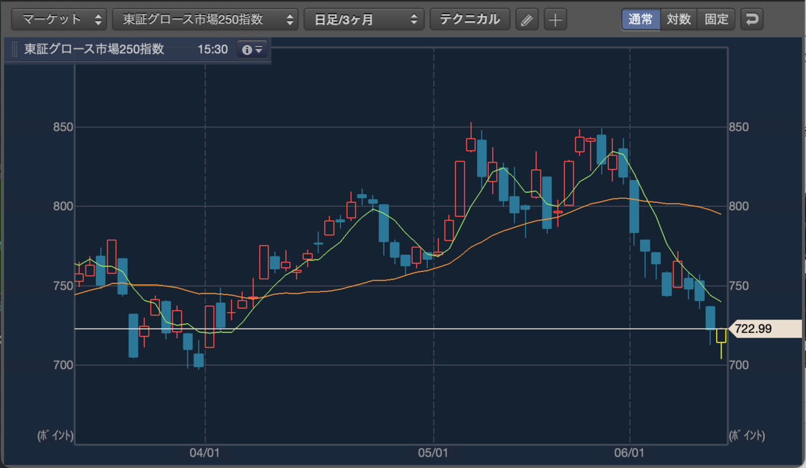The image size is (806, 468).
Task: Click the return arrow icon
Action: coord(752,19)
